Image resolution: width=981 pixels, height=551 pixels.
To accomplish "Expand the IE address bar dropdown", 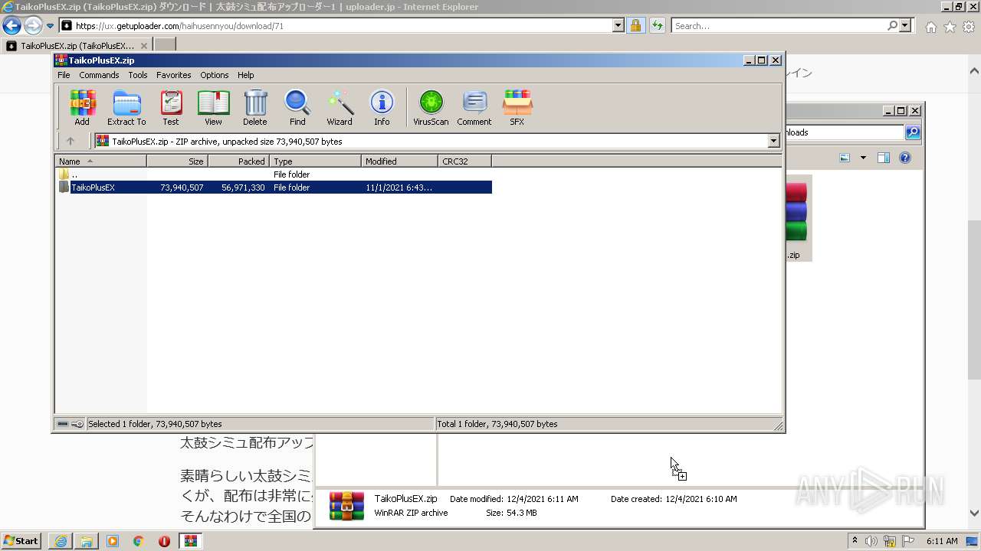I will pyautogui.click(x=618, y=26).
